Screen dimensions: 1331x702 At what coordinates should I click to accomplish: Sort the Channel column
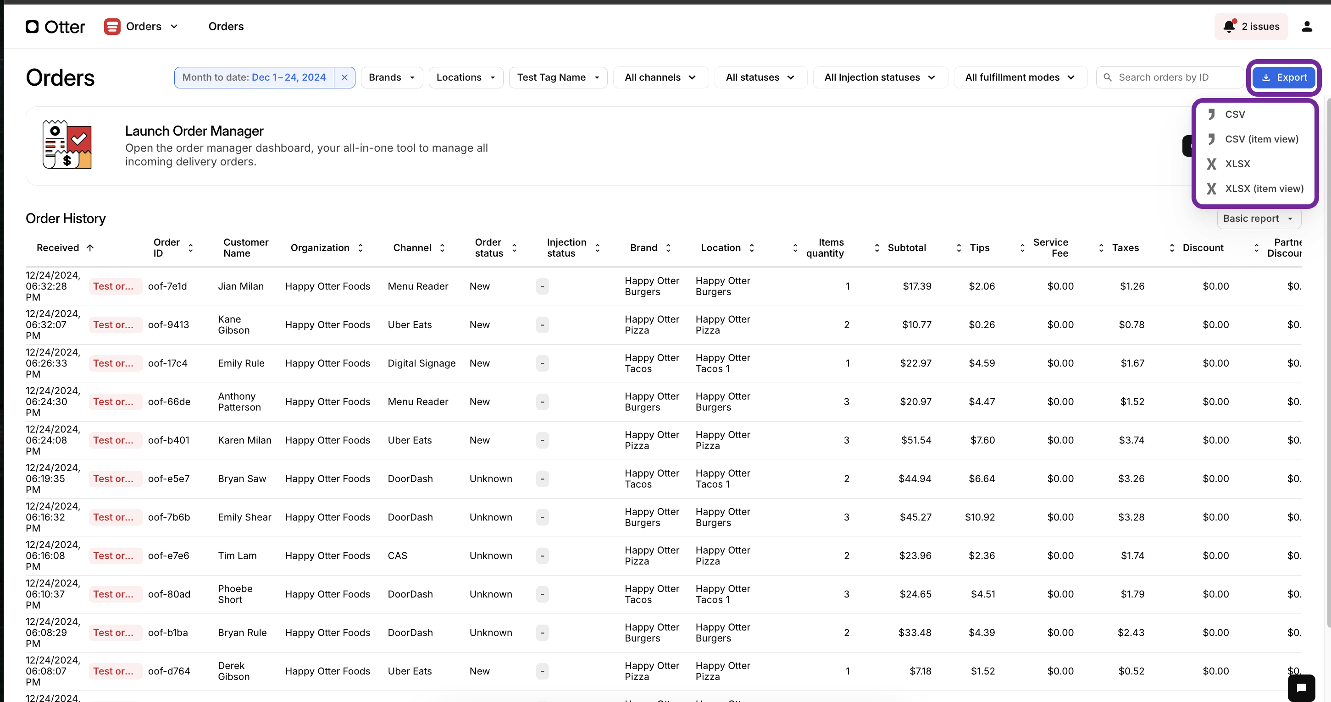point(442,248)
